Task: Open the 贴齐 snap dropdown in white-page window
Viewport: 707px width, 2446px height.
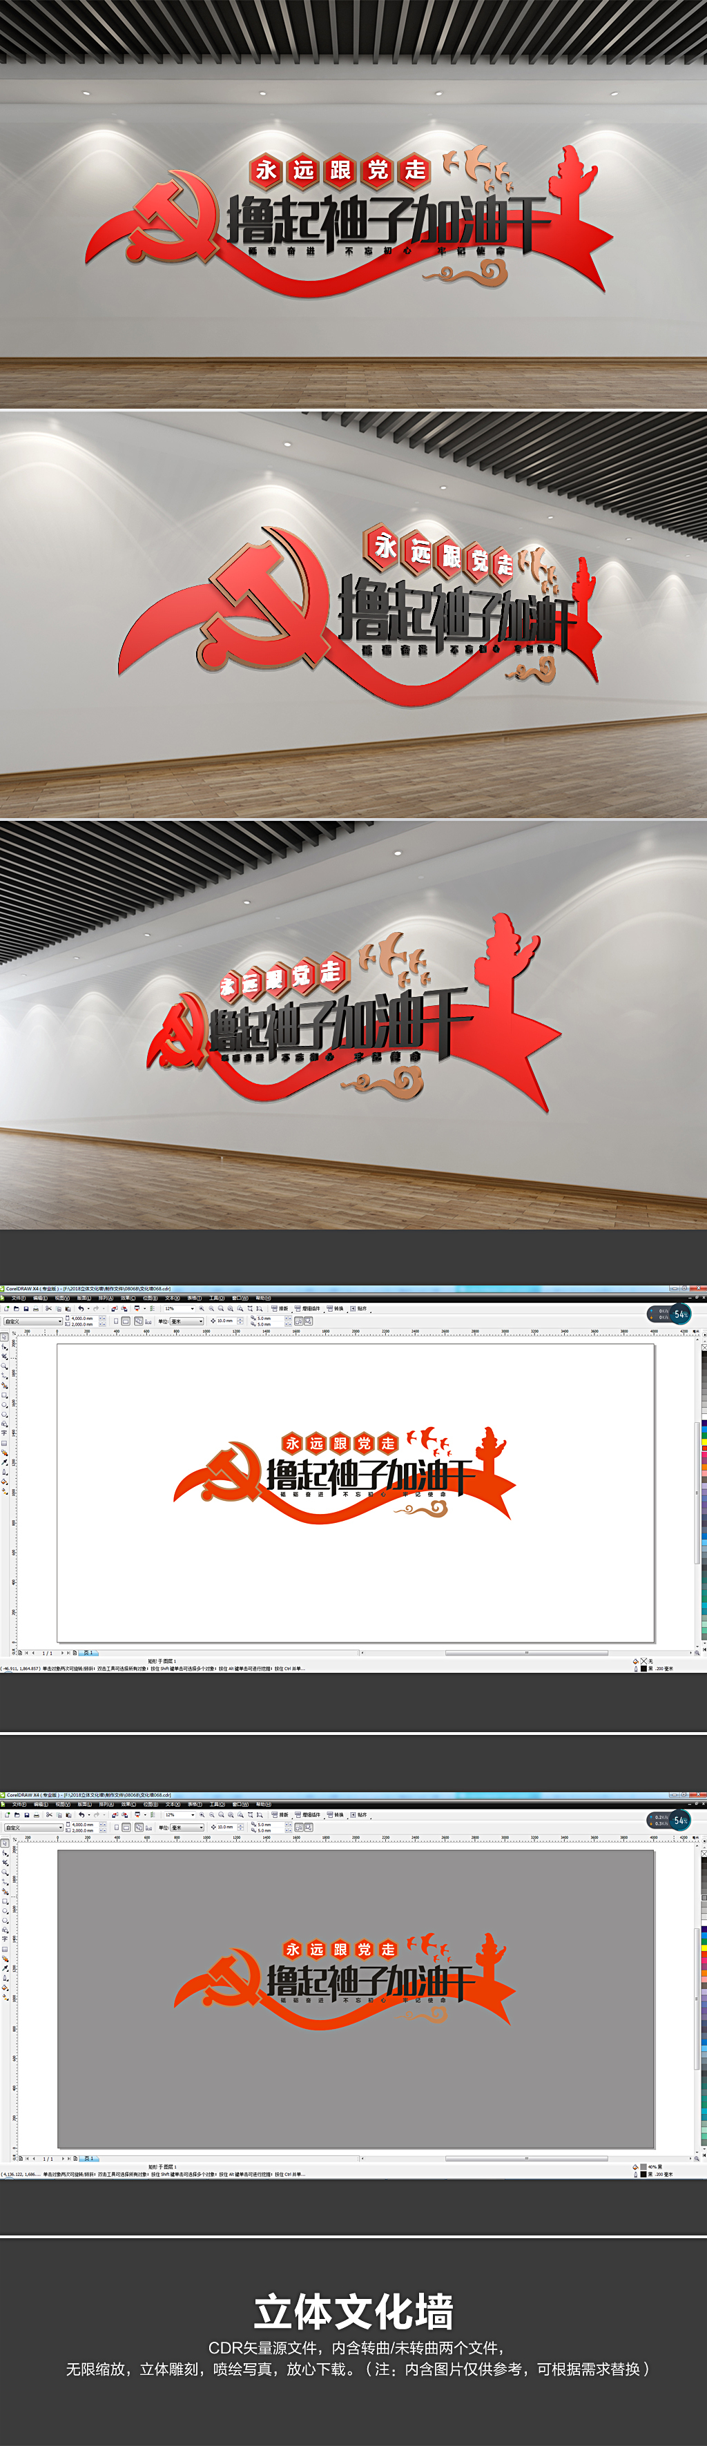Action: [x=360, y=1308]
